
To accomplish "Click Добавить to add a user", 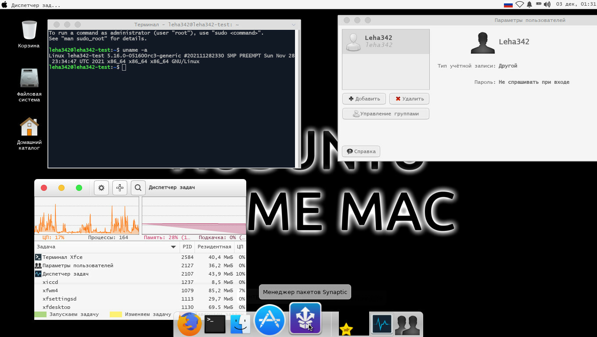I will [364, 99].
